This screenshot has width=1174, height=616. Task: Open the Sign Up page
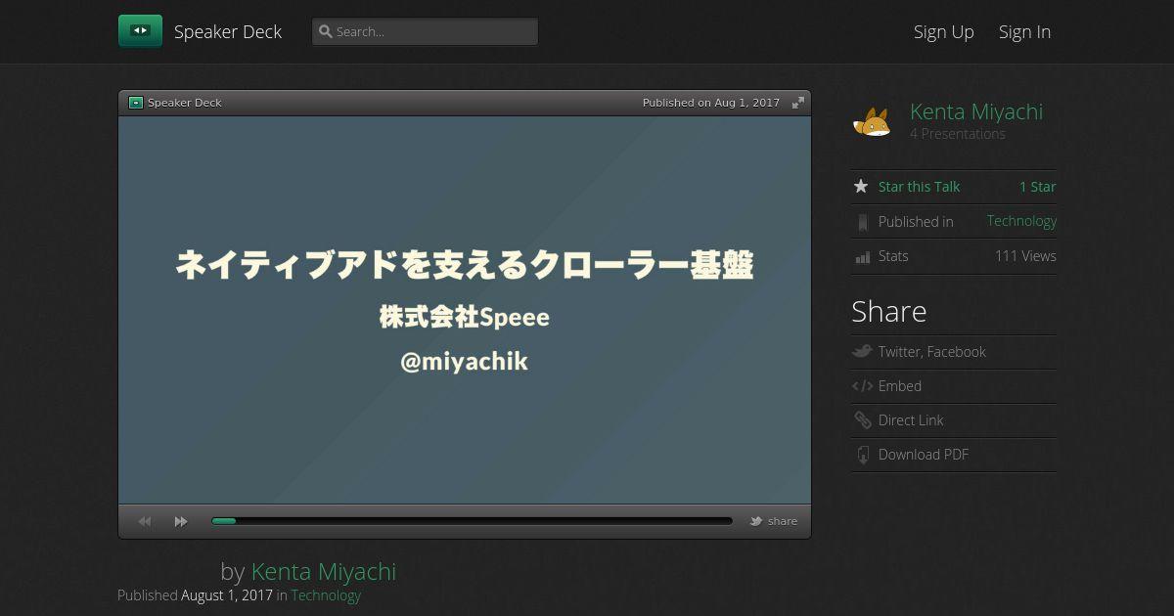[943, 31]
